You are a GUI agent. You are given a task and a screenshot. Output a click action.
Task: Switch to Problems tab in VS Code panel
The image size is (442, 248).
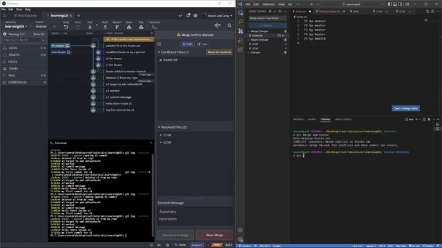point(298,119)
